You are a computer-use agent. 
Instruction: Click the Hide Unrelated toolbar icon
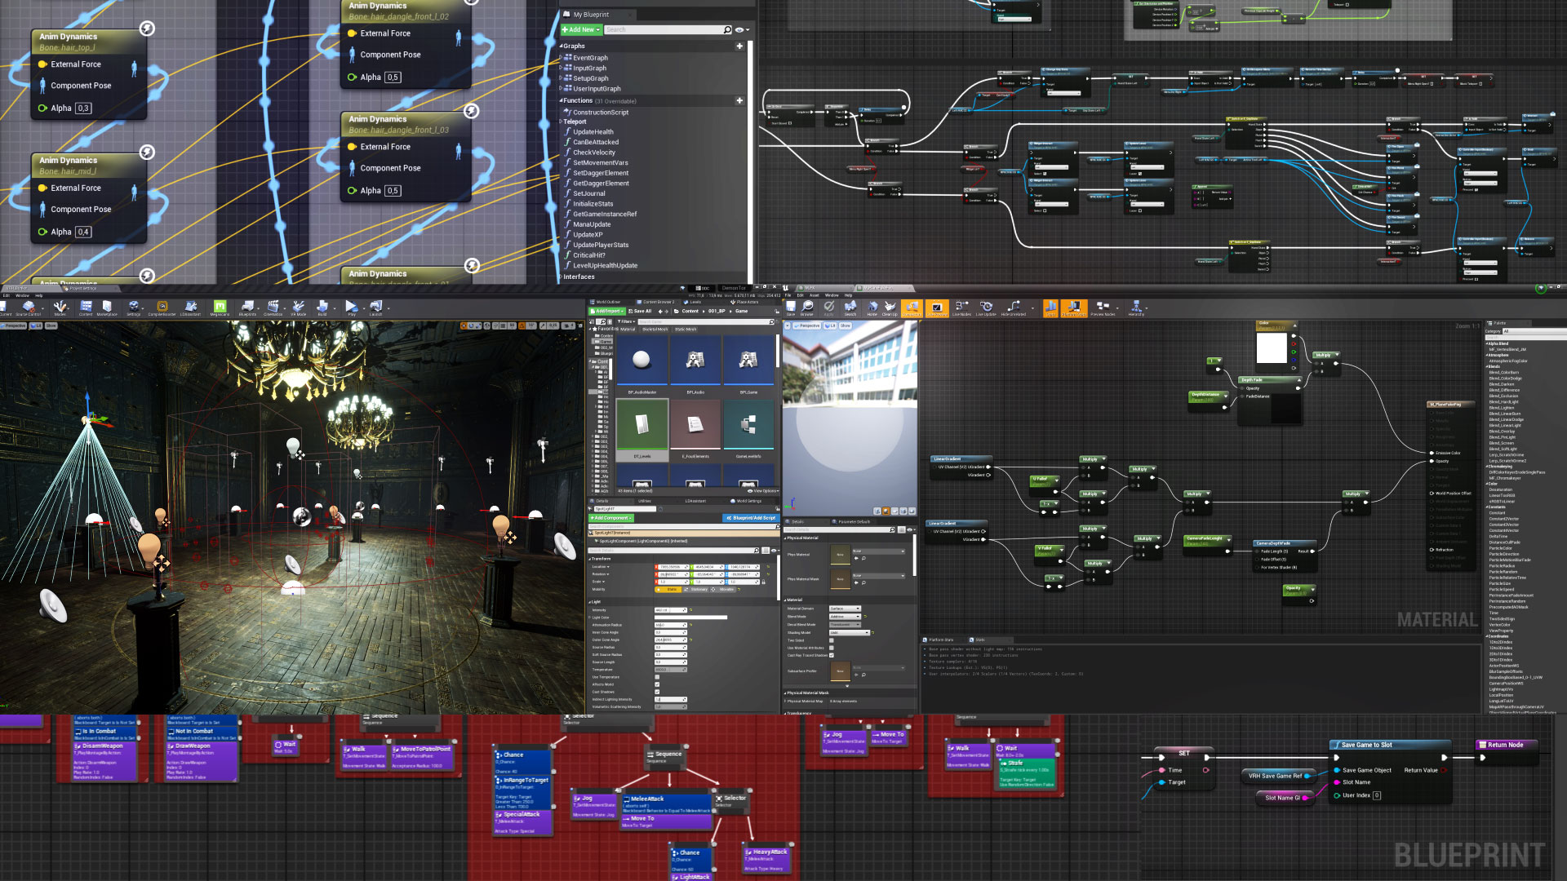1013,307
